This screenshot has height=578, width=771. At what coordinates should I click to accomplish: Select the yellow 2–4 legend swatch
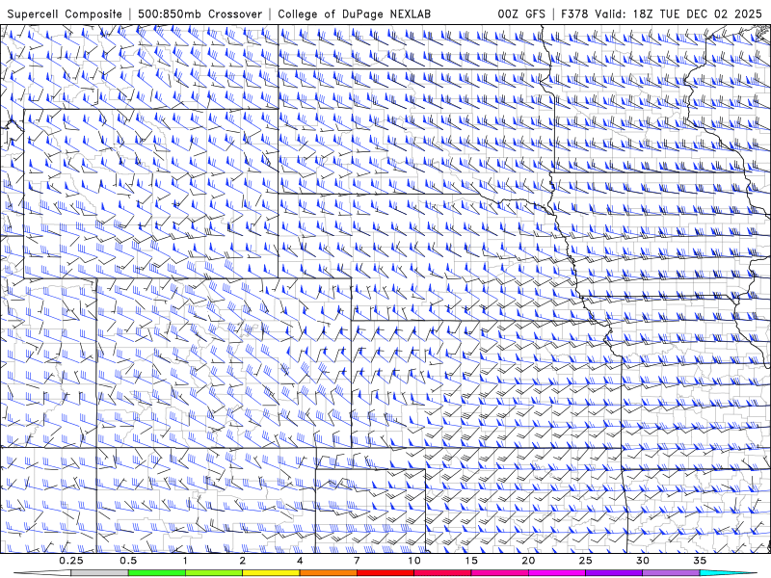pyautogui.click(x=271, y=573)
